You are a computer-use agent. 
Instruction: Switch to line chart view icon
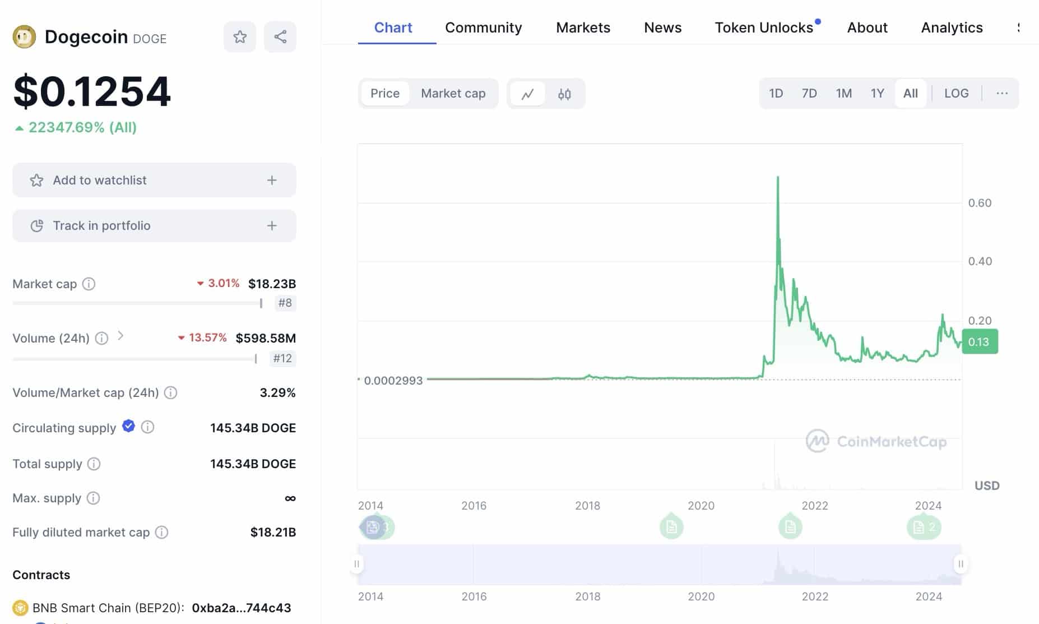(527, 94)
